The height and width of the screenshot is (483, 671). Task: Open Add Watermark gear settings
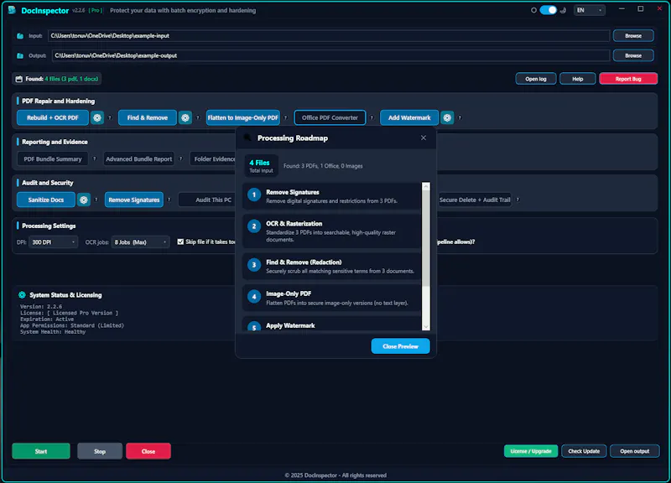pyautogui.click(x=447, y=117)
